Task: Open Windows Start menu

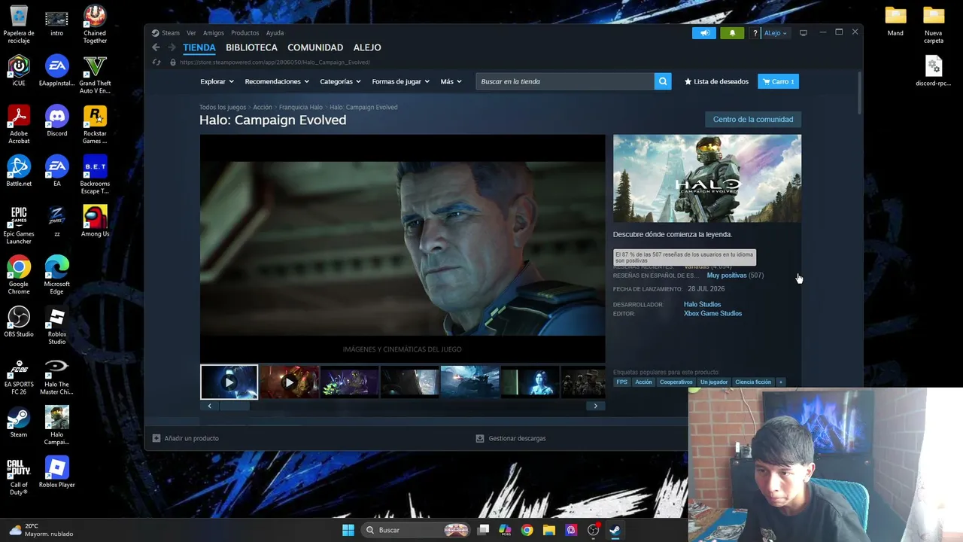Action: [348, 530]
